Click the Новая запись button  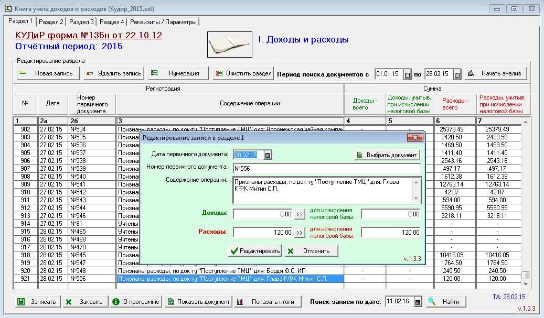(48, 74)
